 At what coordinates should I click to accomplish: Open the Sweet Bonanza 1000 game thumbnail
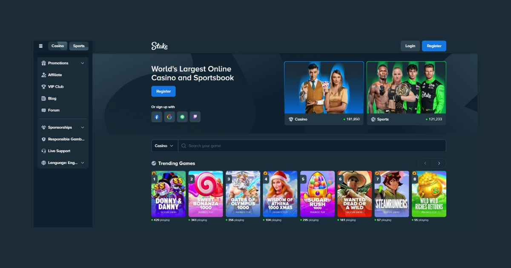coord(206,194)
